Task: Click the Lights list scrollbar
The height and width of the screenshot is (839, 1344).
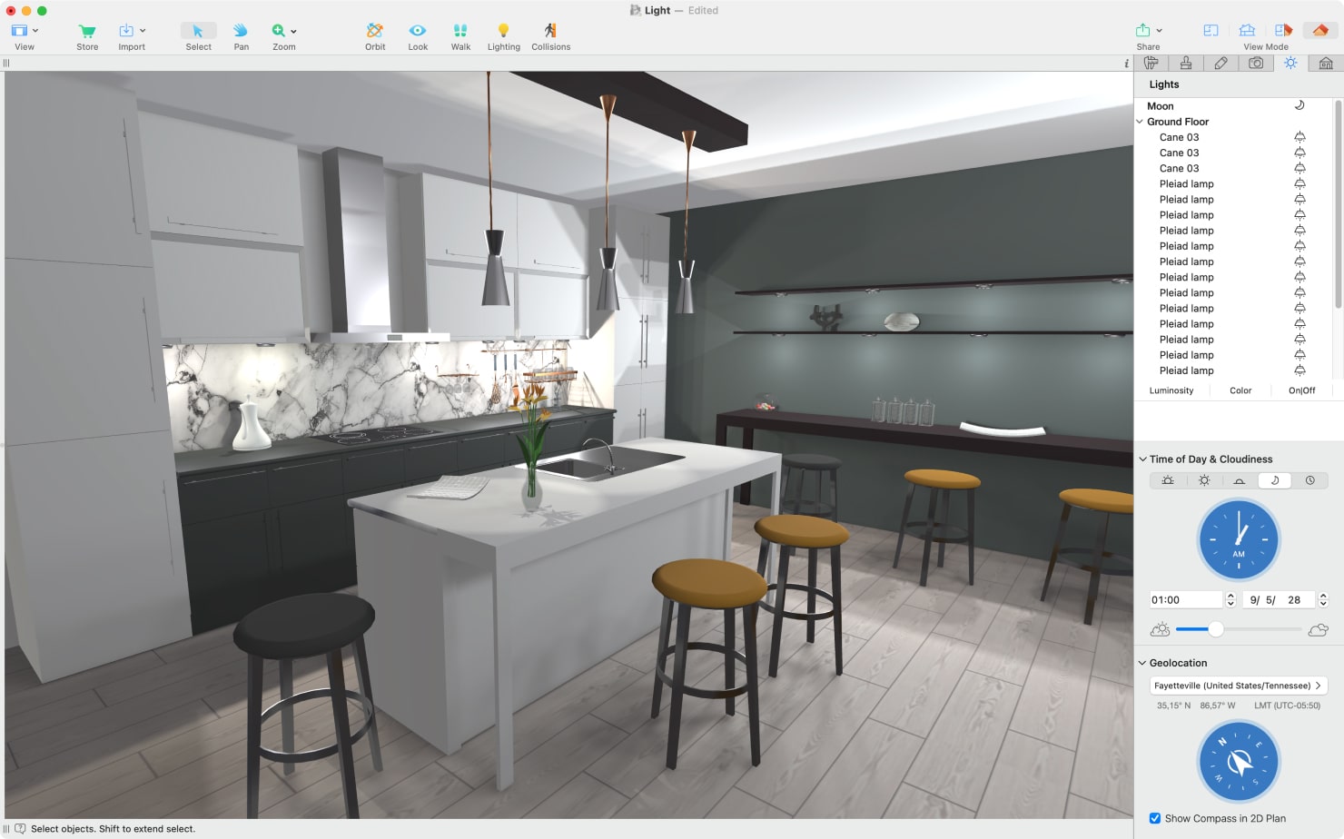Action: click(1339, 205)
